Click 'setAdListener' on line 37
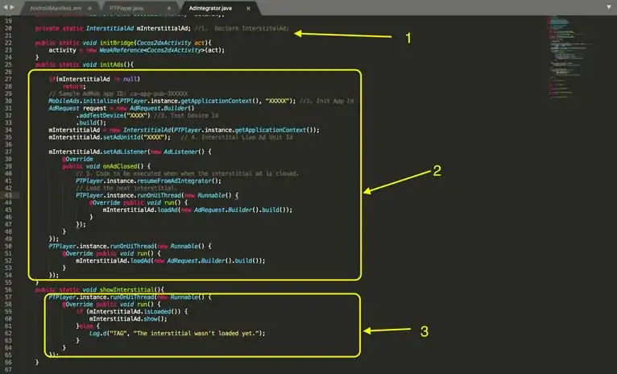 (x=125, y=152)
